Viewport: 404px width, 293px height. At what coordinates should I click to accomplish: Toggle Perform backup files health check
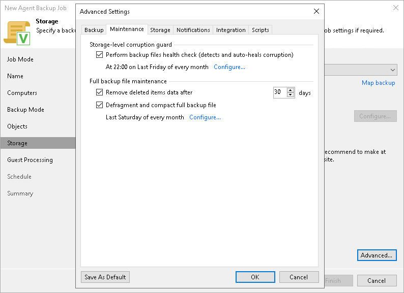(99, 55)
